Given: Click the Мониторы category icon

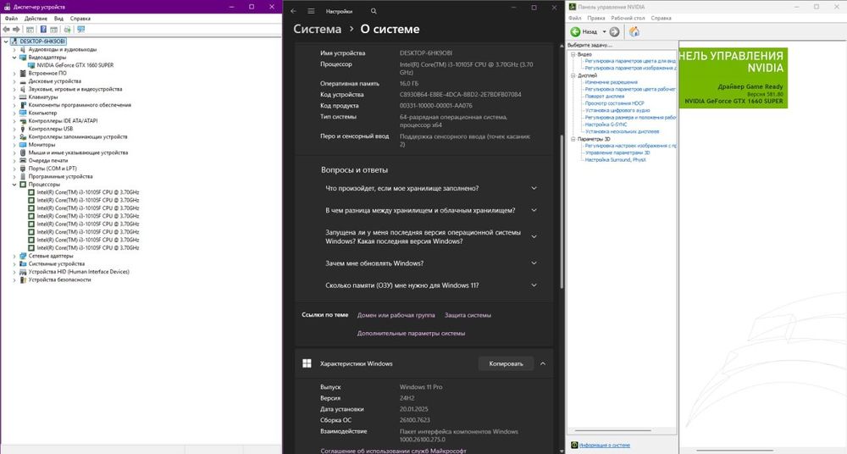Looking at the screenshot, I should pyautogui.click(x=23, y=145).
